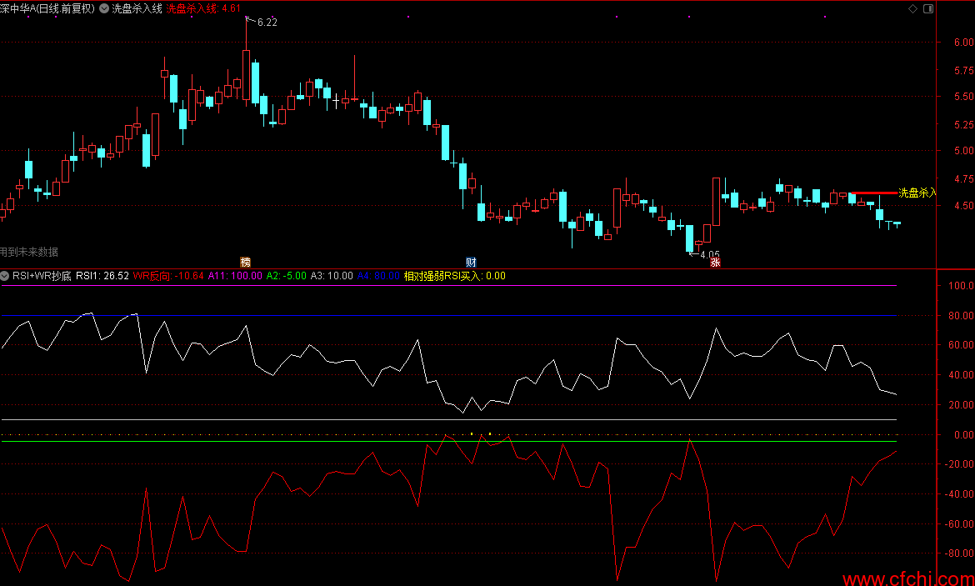Screen dimensions: 975x586
Task: Click the red 涨 marker near the 4.05 low
Action: click(x=715, y=263)
